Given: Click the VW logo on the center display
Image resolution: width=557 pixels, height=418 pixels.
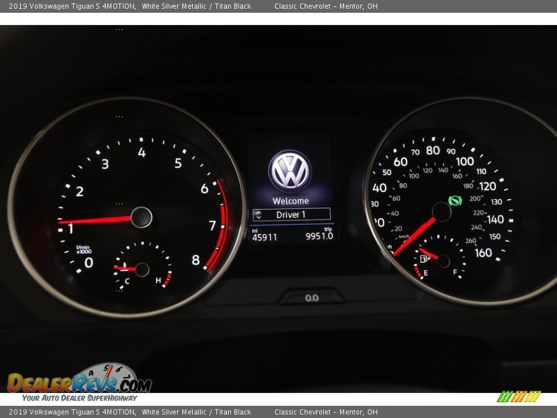Looking at the screenshot, I should click(x=290, y=171).
